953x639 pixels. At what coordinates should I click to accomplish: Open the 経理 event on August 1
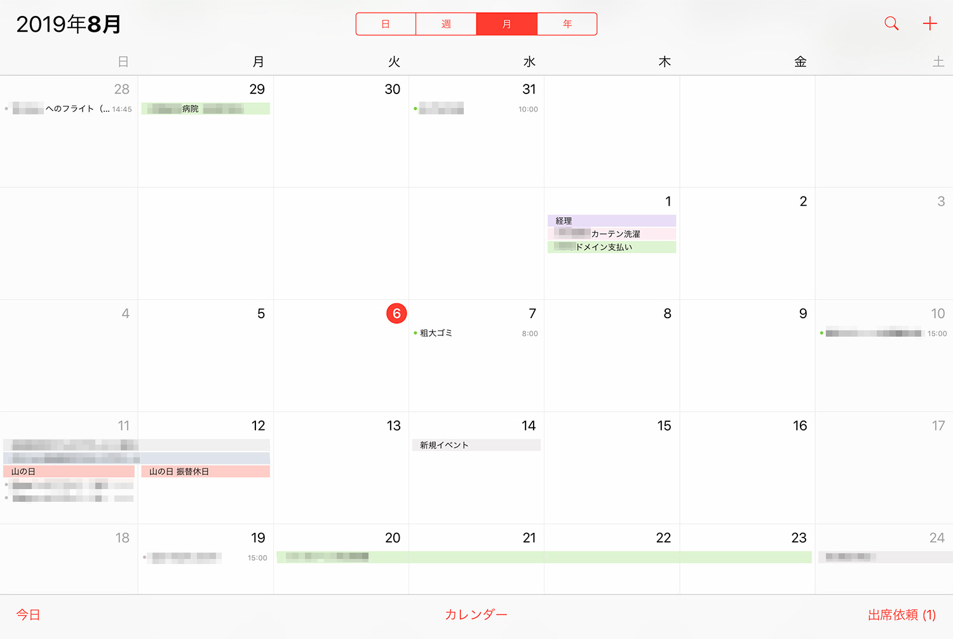(x=612, y=220)
